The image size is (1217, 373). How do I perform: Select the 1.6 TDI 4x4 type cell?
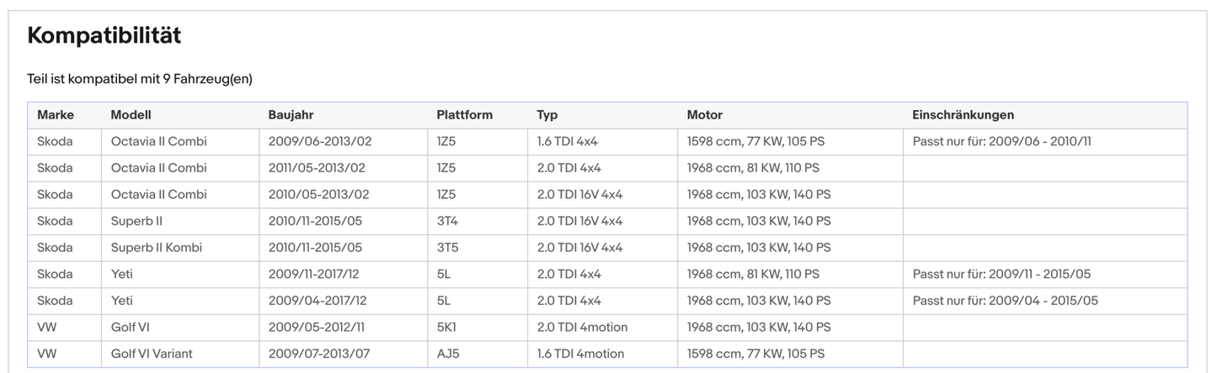[x=567, y=141]
